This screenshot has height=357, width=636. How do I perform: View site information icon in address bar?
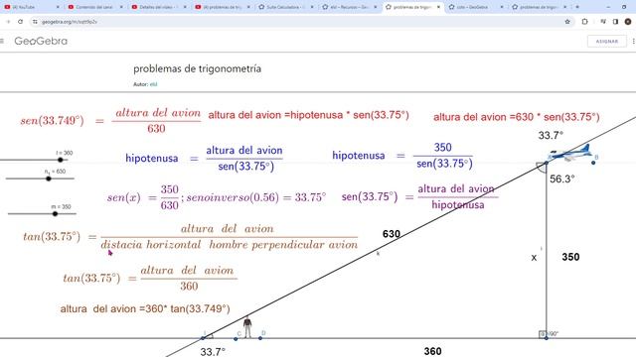pos(35,22)
